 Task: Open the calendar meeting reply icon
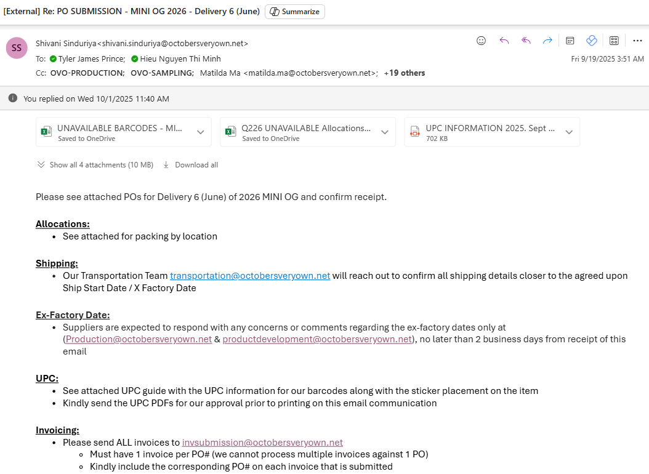click(570, 41)
